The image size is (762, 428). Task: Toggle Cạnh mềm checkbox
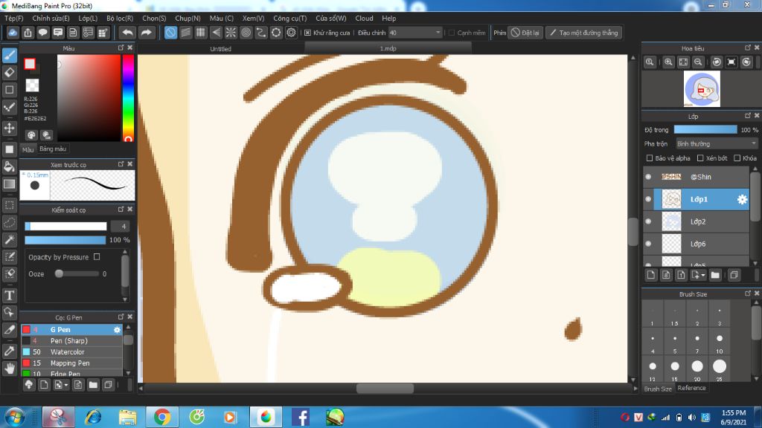452,33
